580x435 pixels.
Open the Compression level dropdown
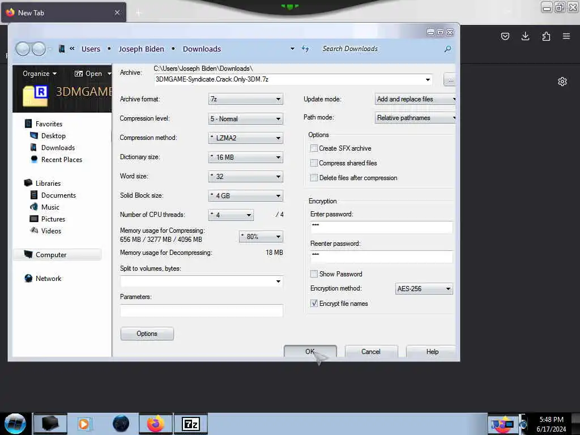[x=246, y=119]
